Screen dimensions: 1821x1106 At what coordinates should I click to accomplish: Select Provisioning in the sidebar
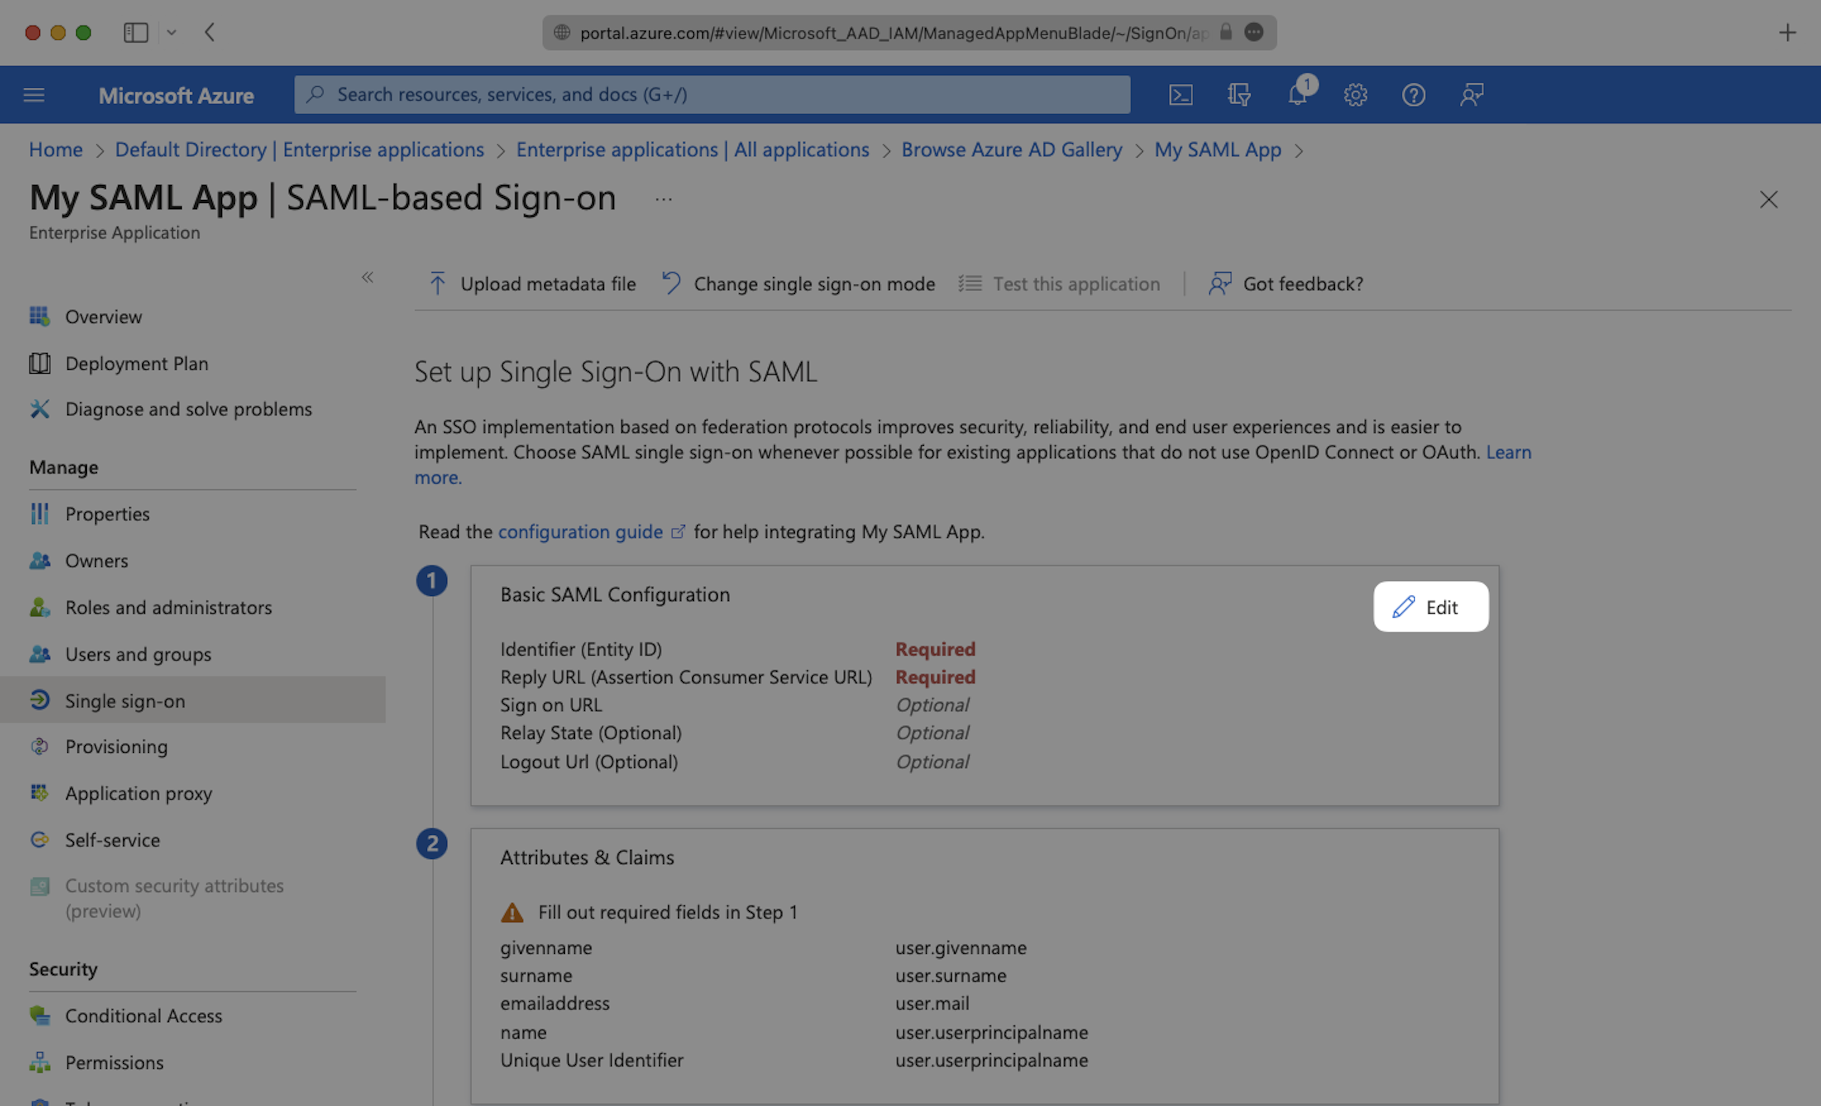point(116,746)
